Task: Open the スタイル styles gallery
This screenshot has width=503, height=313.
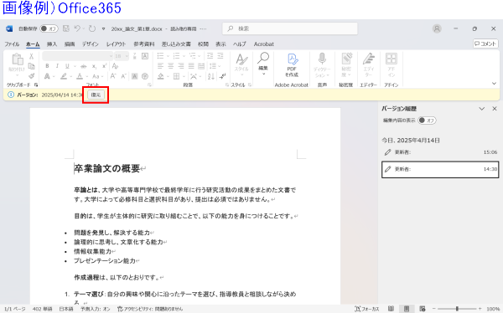Action: (241, 65)
